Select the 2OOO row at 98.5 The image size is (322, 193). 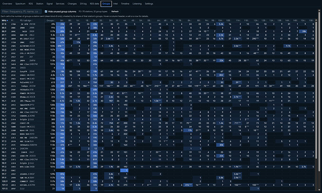(x=158, y=156)
